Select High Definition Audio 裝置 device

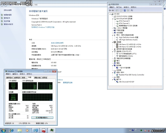tap(129, 37)
